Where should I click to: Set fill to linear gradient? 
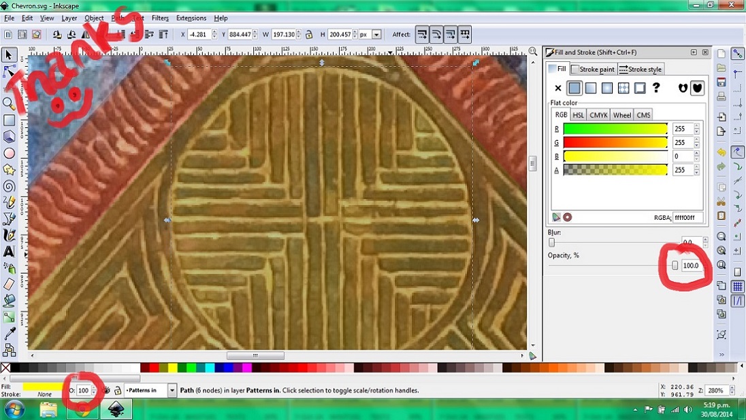(x=591, y=88)
